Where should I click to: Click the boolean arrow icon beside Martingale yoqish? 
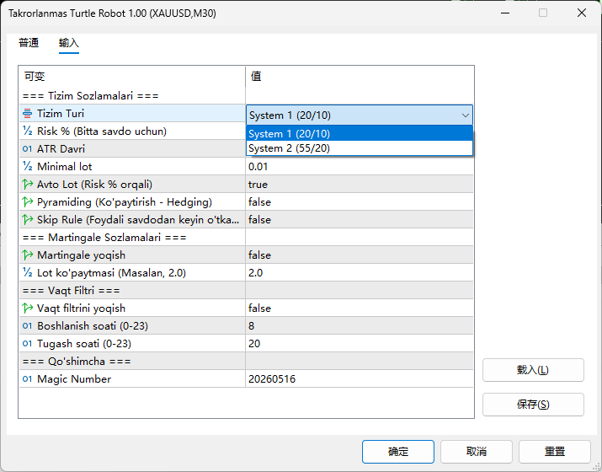click(27, 255)
